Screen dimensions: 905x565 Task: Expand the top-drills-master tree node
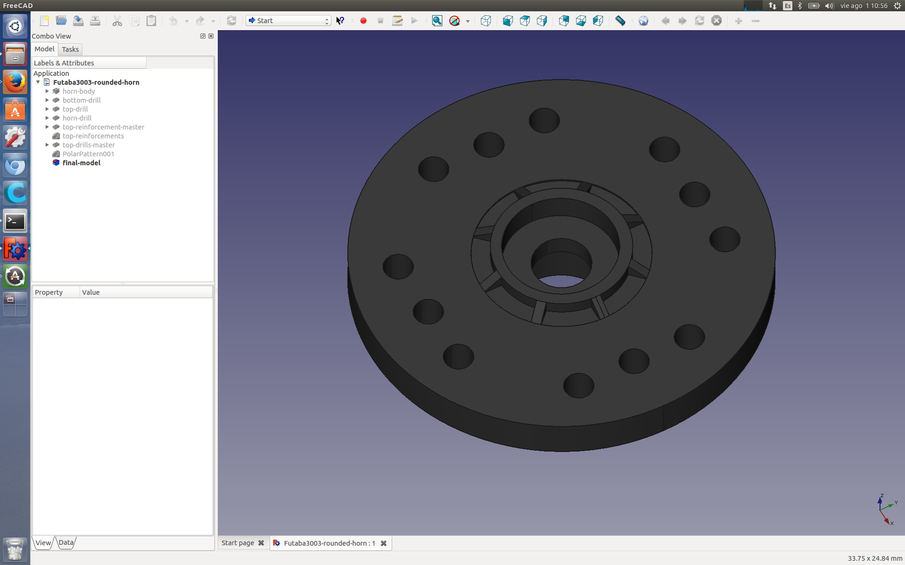pos(47,145)
